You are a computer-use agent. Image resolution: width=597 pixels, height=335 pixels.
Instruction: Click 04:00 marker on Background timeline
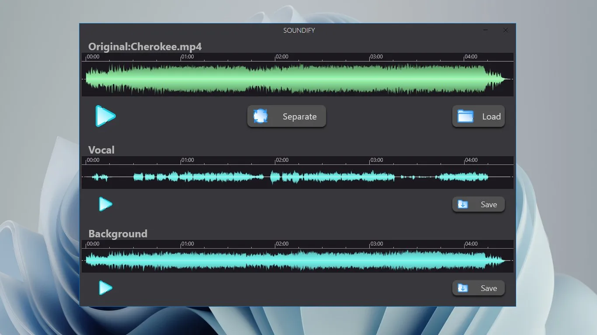pos(471,244)
